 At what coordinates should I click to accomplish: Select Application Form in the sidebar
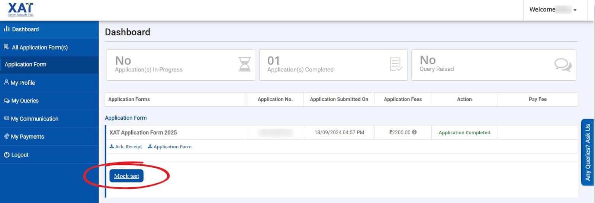tap(49, 65)
